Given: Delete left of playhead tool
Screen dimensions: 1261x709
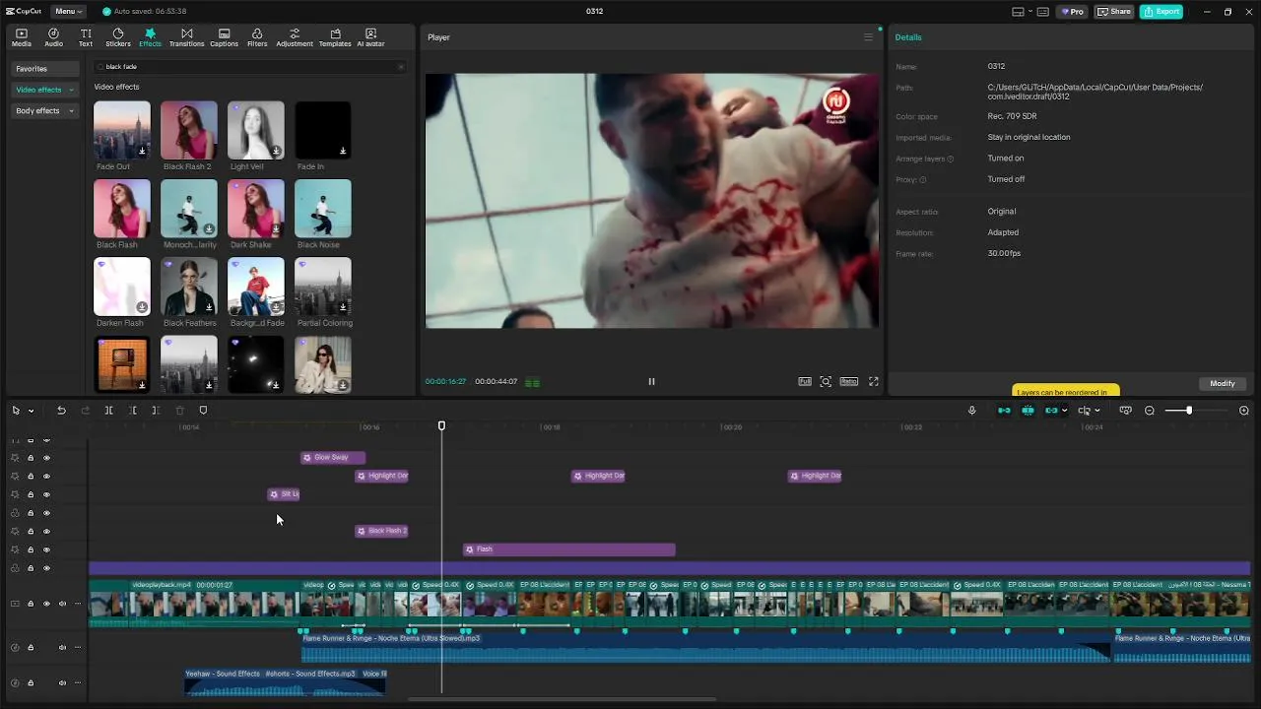Looking at the screenshot, I should tap(133, 411).
